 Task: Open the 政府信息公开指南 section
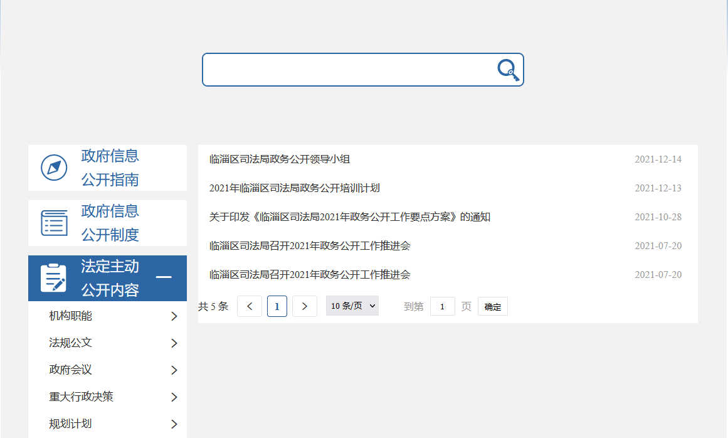(x=110, y=168)
